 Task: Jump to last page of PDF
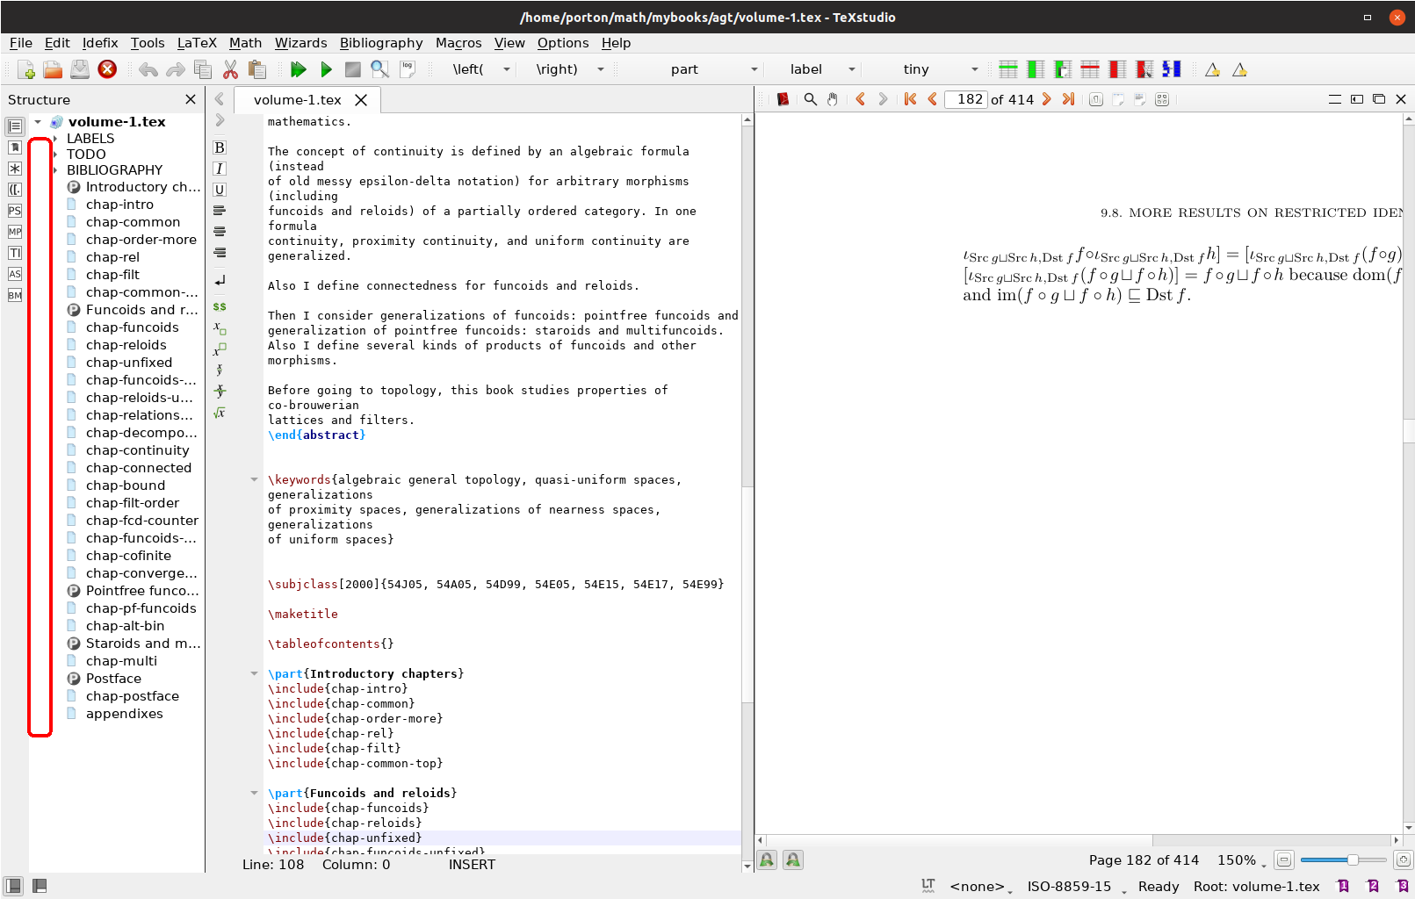tap(1068, 99)
